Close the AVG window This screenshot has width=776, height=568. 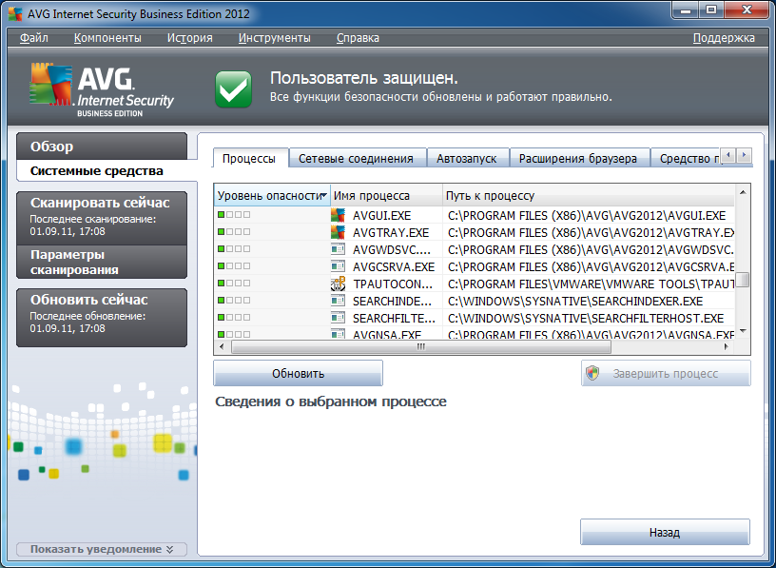tap(747, 10)
